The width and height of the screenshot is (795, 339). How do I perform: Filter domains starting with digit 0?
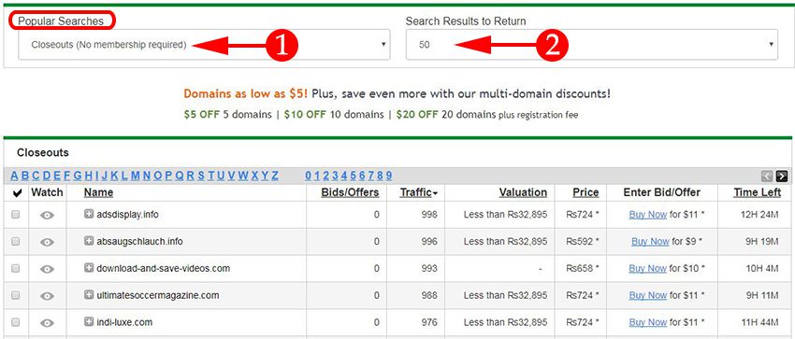pyautogui.click(x=308, y=177)
